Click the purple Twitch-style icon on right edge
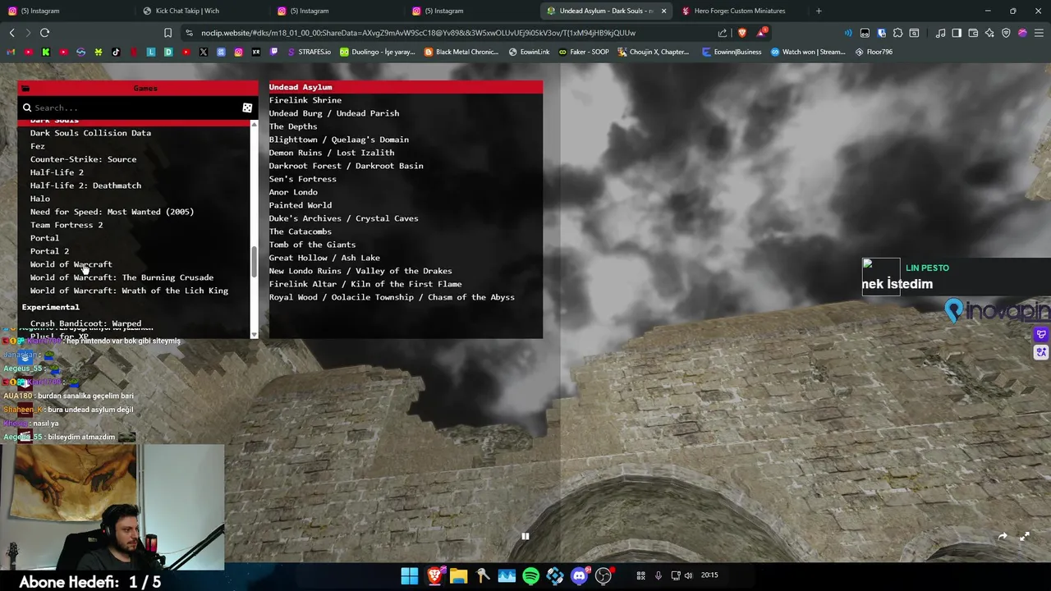 1041,335
